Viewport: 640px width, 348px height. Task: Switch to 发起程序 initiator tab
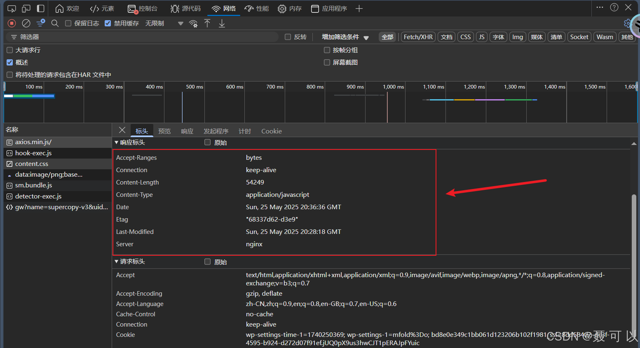(x=216, y=131)
